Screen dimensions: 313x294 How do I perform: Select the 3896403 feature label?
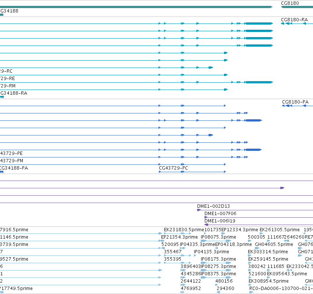pos(191,266)
